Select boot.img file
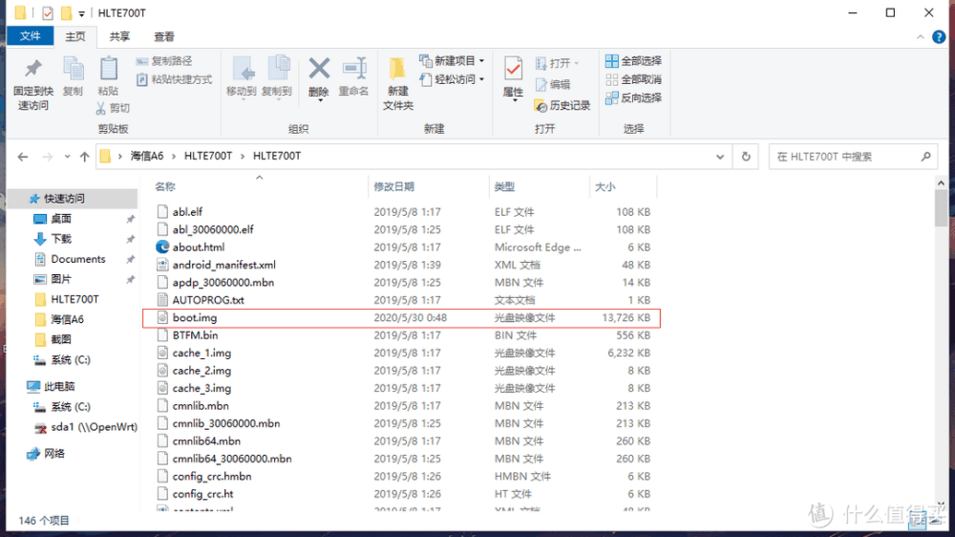 click(x=401, y=317)
